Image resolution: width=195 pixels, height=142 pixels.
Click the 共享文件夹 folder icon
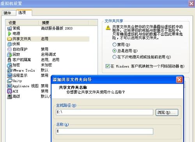[x=10, y=39]
